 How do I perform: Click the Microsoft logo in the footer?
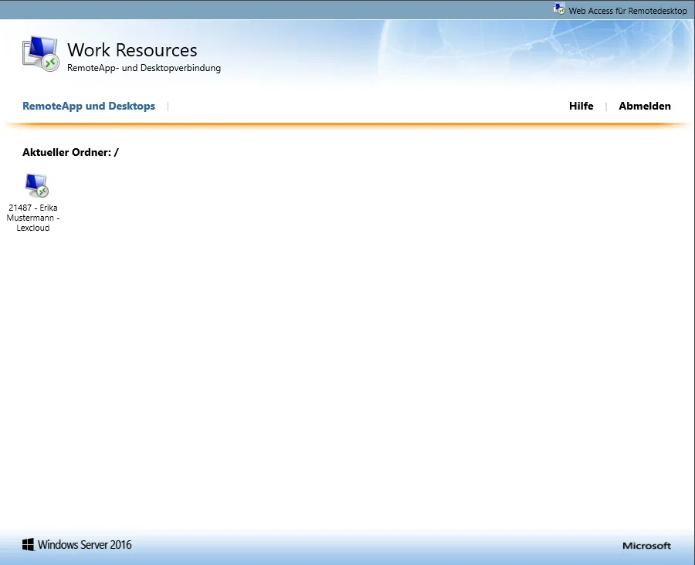(646, 546)
